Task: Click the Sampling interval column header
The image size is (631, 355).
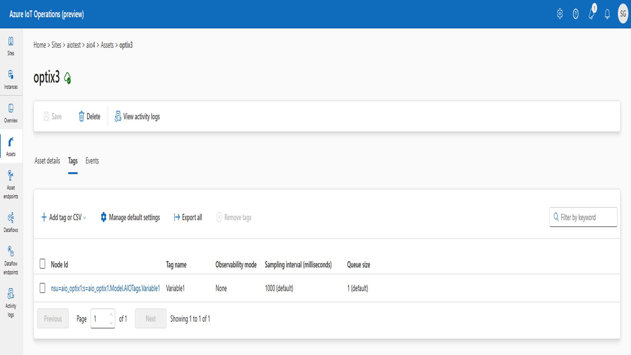Action: click(x=298, y=265)
